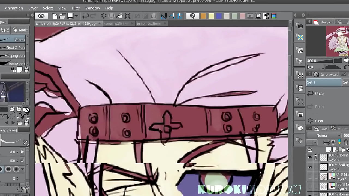Select the checkerboard pattern icon in right sidebar
This screenshot has height=196, width=349.
point(299,74)
